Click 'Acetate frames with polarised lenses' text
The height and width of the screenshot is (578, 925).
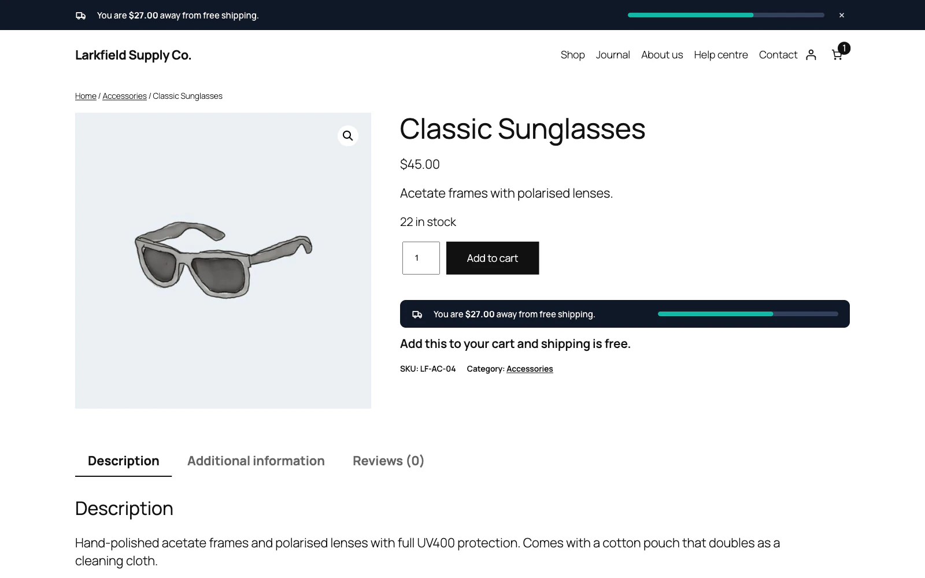point(506,193)
